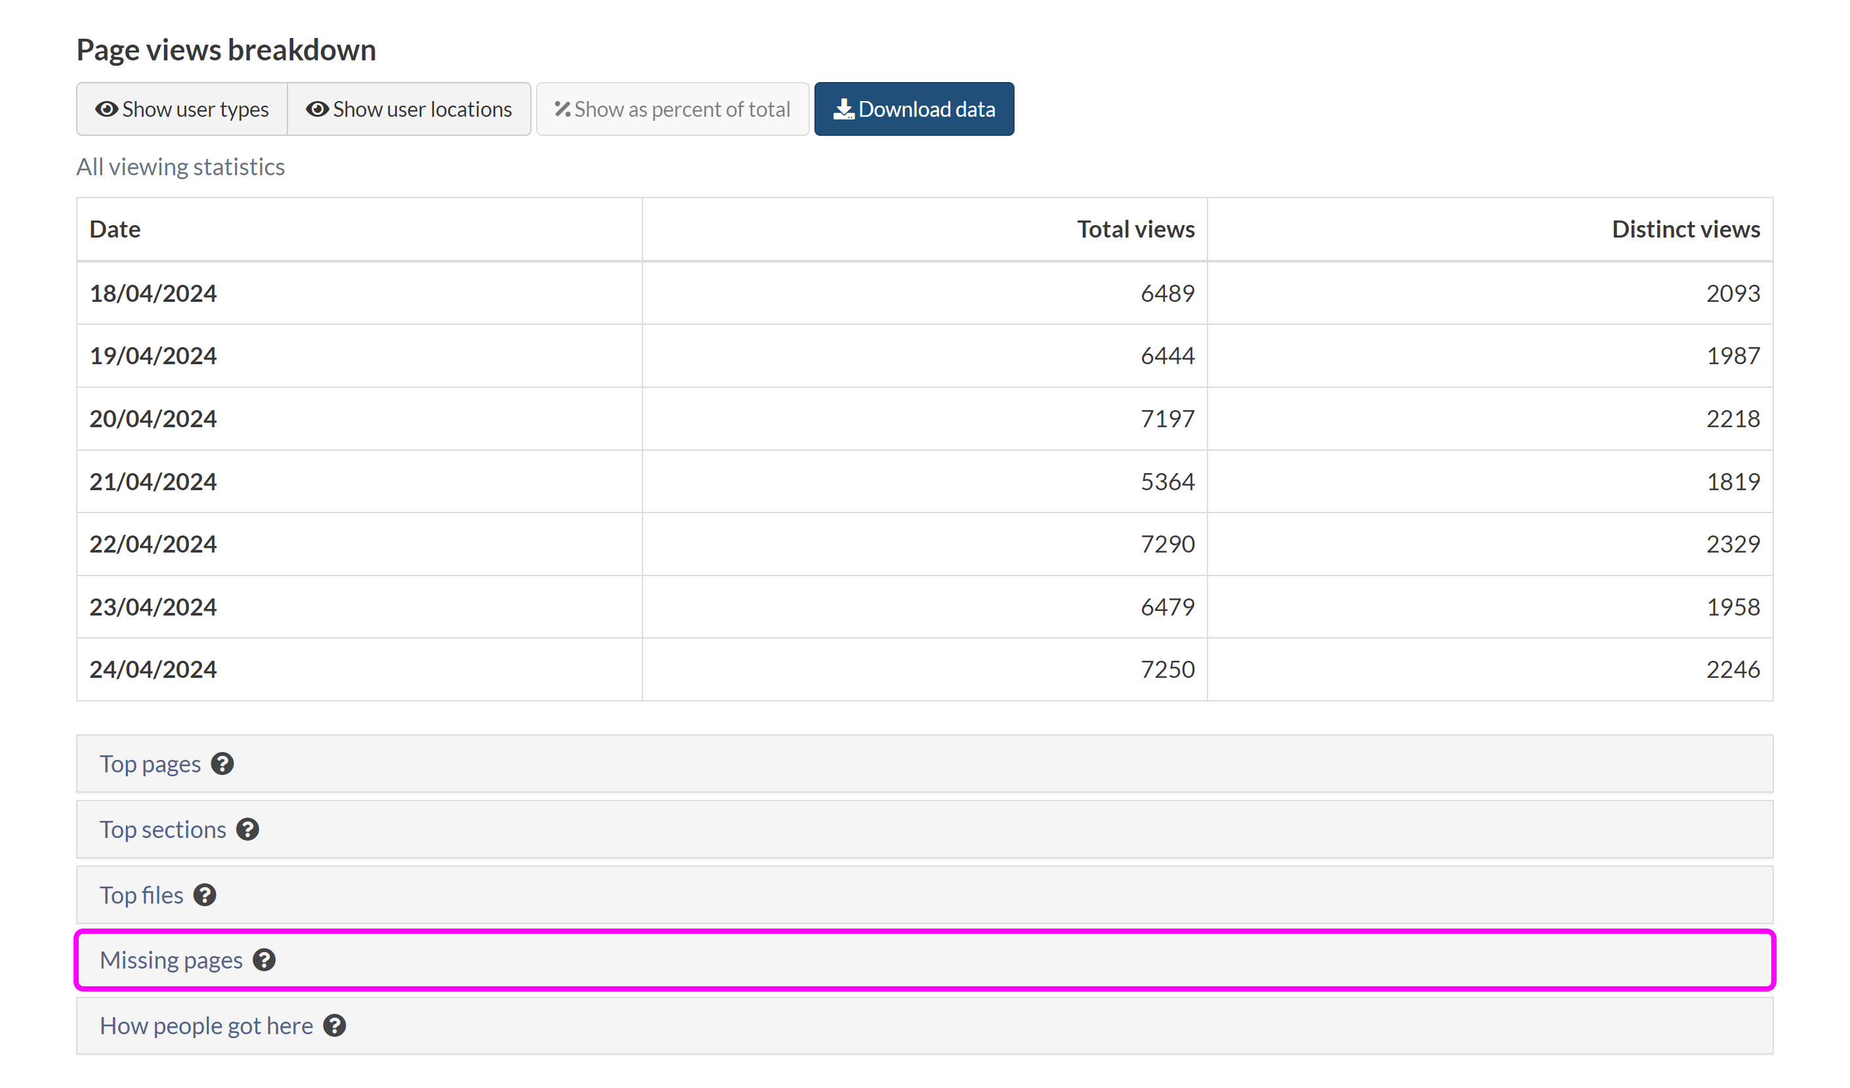
Task: Select the 22/04/2024 date row
Action: pyautogui.click(x=154, y=544)
